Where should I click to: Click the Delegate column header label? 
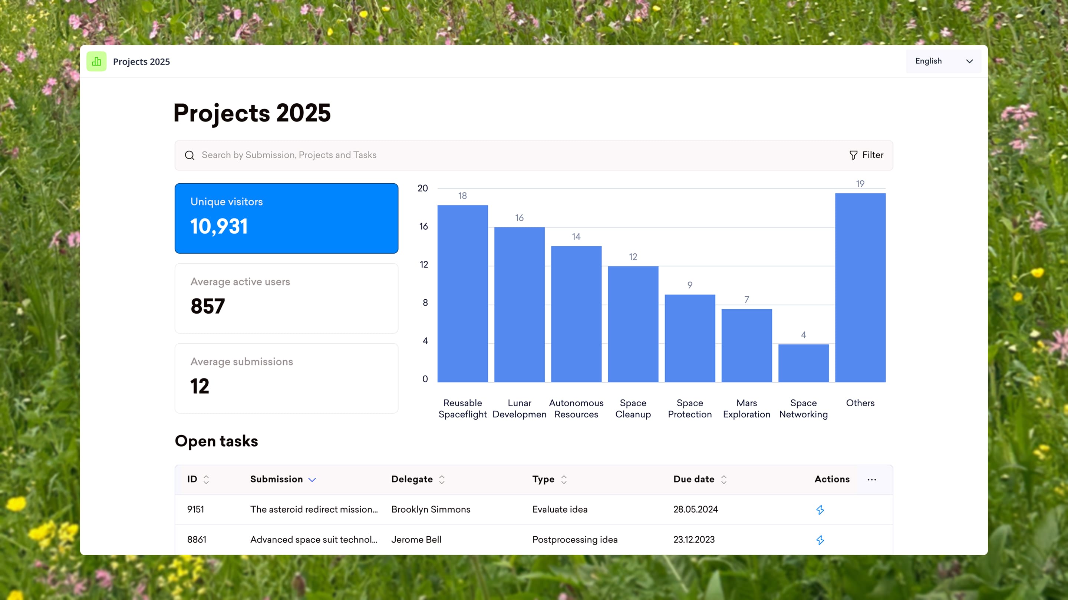click(412, 479)
